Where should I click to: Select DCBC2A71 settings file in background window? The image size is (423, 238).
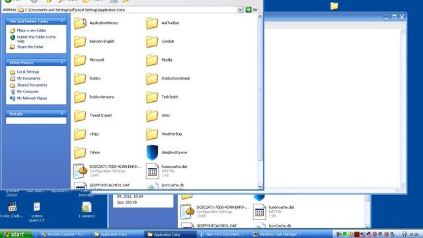(x=215, y=212)
